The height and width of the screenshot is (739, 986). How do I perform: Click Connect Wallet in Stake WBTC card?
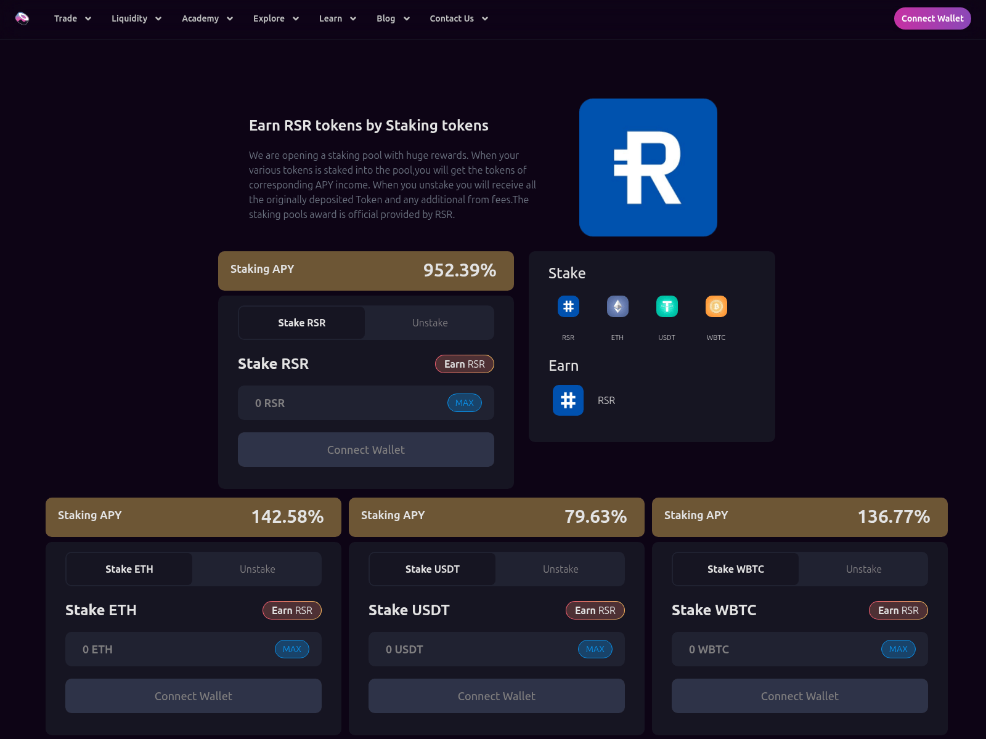(800, 696)
